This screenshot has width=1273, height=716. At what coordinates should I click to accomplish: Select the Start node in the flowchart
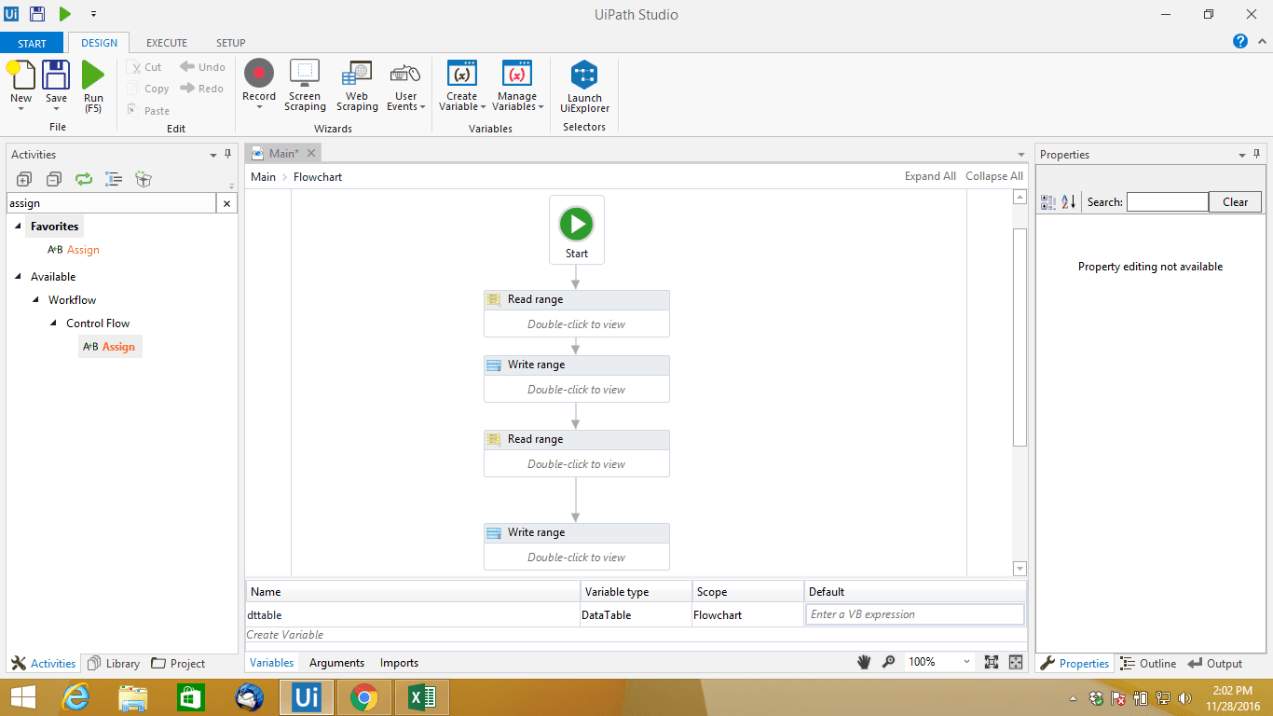tap(577, 229)
